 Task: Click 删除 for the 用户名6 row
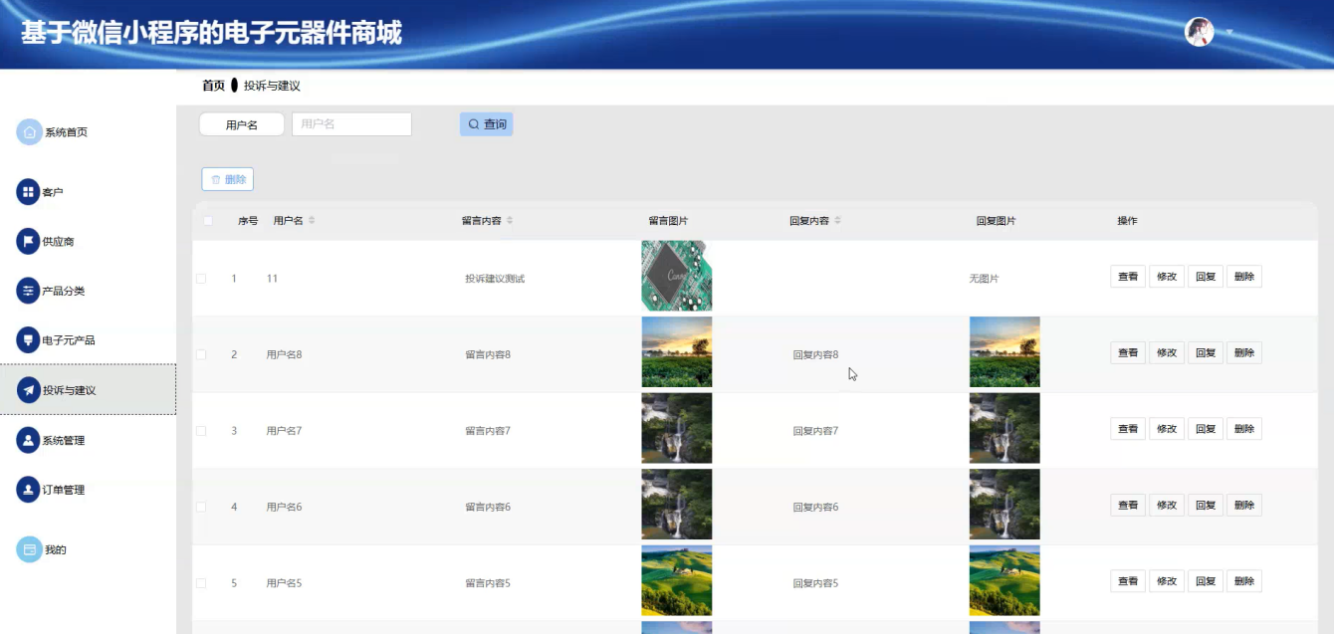tap(1244, 505)
